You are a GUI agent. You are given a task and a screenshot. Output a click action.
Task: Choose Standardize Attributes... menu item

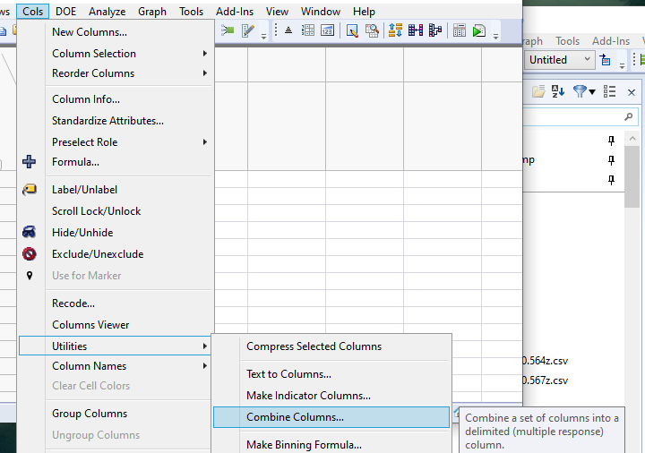click(107, 121)
